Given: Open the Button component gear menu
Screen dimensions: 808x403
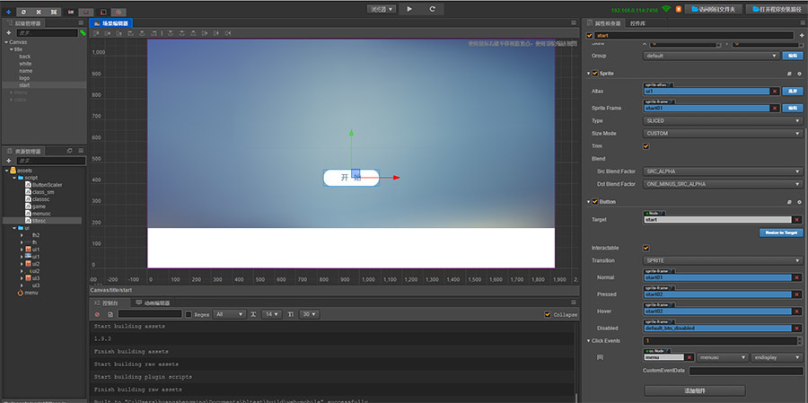Looking at the screenshot, I should (x=800, y=202).
